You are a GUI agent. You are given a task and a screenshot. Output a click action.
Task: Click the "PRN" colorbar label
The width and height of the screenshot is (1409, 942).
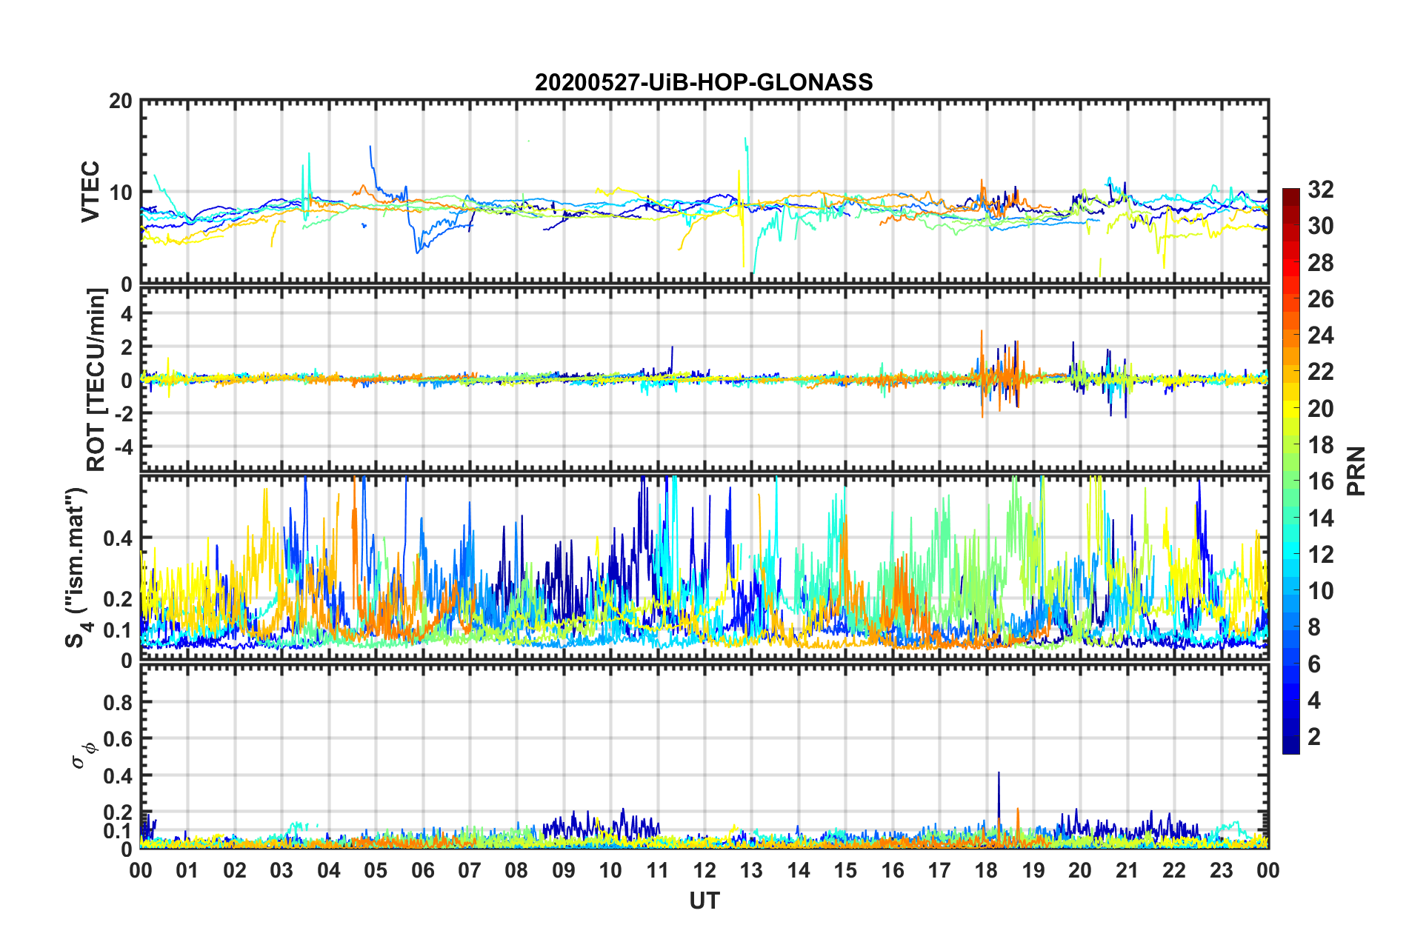(1356, 471)
